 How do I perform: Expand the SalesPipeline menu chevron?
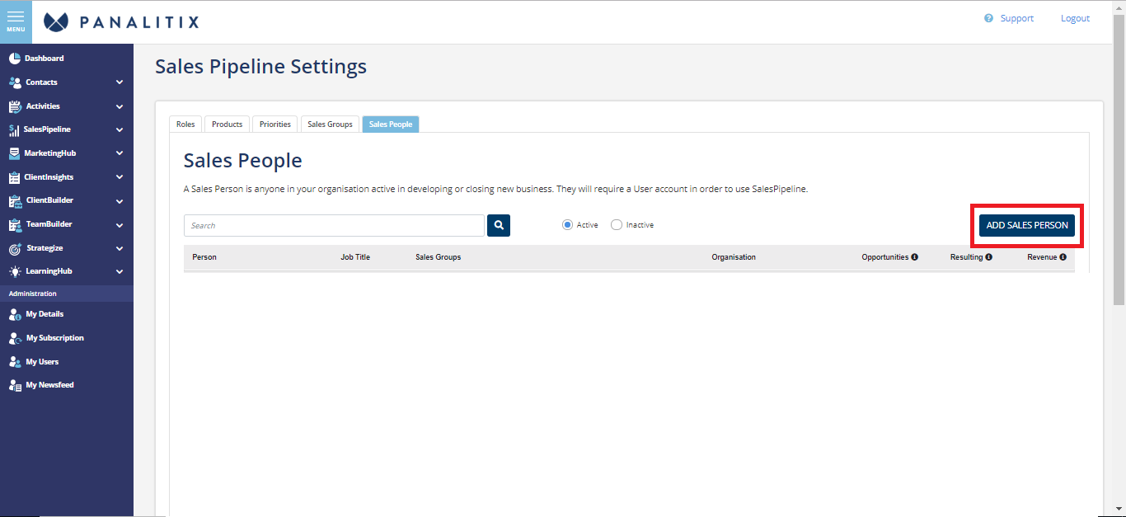point(120,130)
